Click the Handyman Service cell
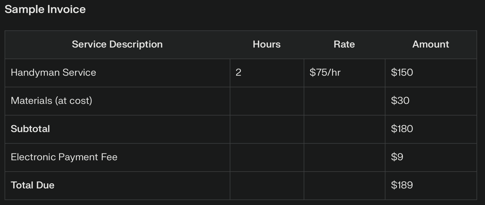Screen dimensions: 485x205 53,73
